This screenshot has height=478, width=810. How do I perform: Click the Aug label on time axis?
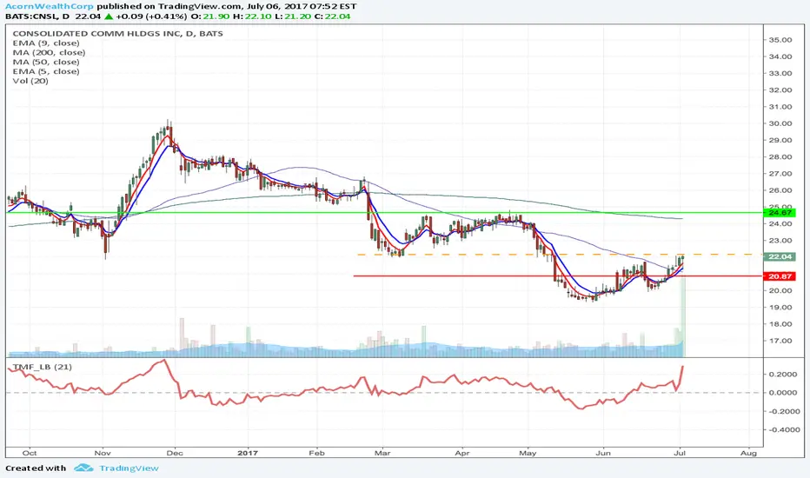[x=748, y=453]
